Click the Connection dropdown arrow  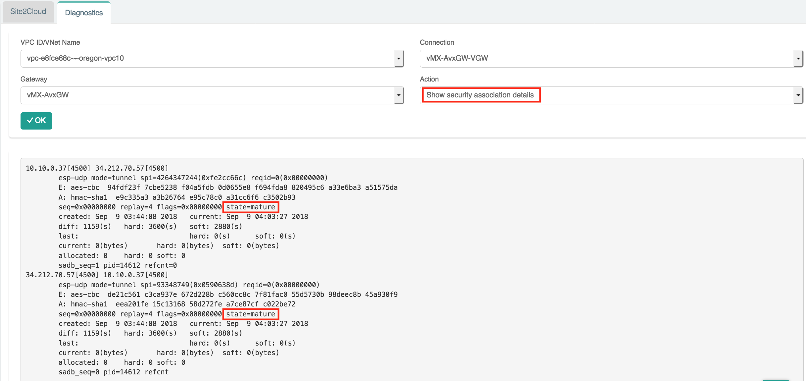coord(798,59)
